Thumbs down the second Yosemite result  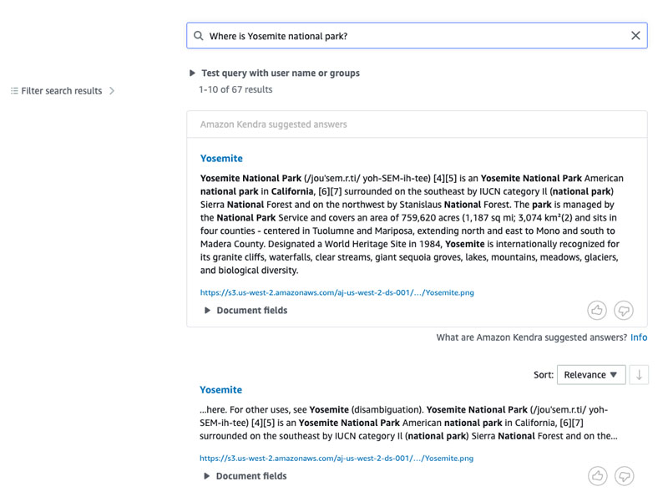tap(625, 476)
